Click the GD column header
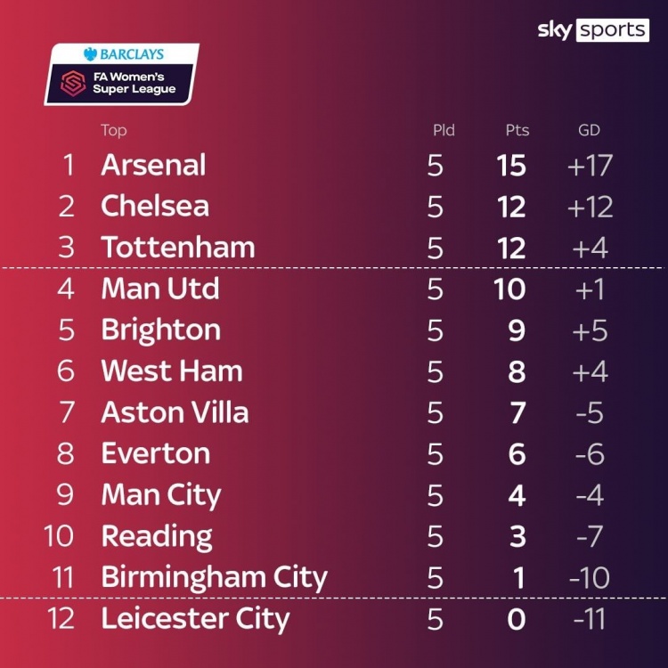Screen dimensions: 668x668 pos(590,130)
